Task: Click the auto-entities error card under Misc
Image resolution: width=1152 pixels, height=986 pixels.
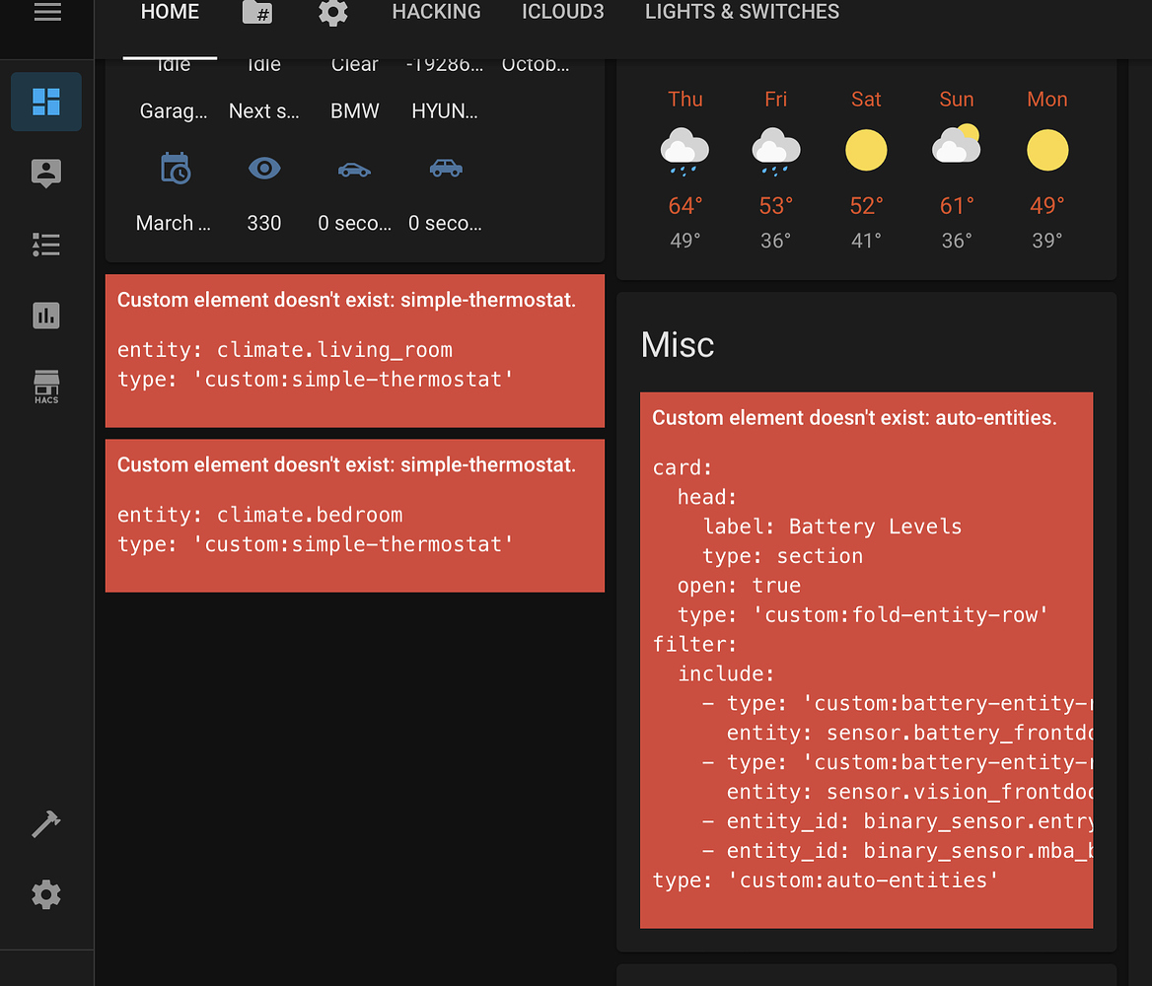Action: tap(866, 661)
